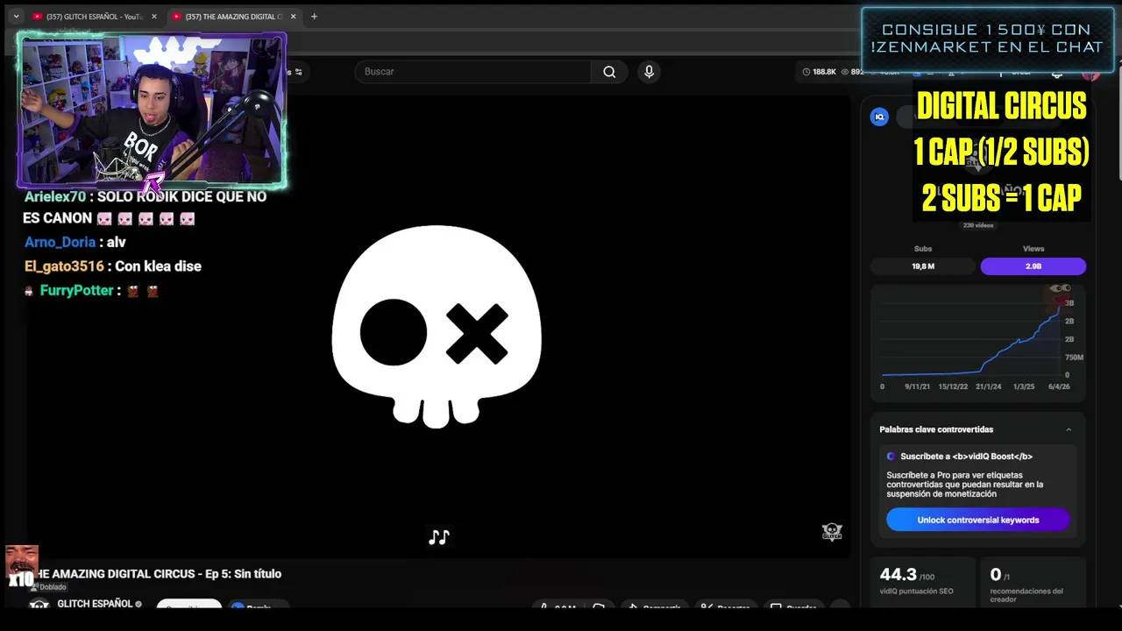Open GLITCH ESPAÑOL channel name link

tap(95, 604)
